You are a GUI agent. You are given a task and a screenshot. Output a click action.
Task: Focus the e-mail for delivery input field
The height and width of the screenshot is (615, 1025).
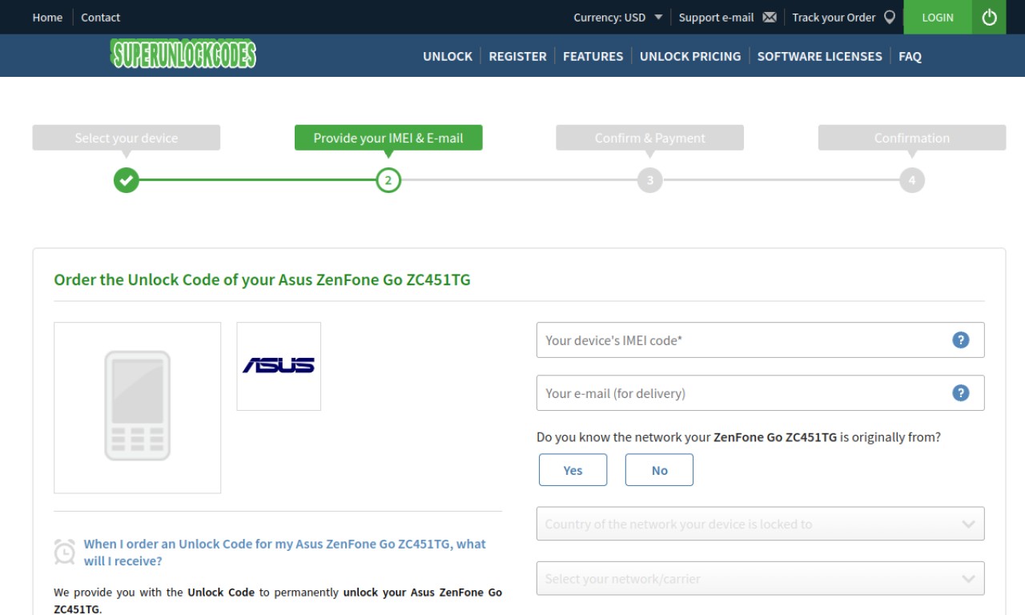coord(760,393)
